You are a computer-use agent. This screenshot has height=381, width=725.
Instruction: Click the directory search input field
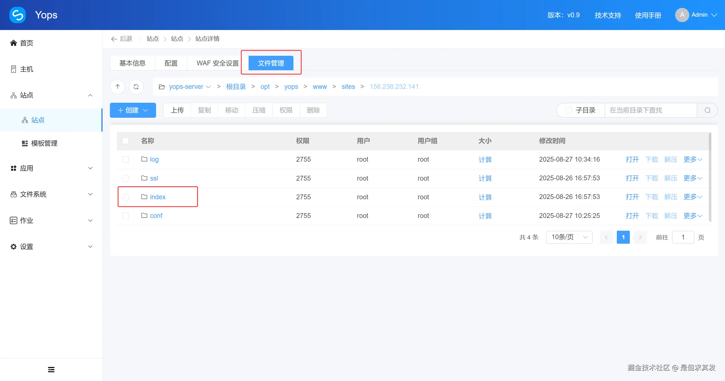point(651,110)
